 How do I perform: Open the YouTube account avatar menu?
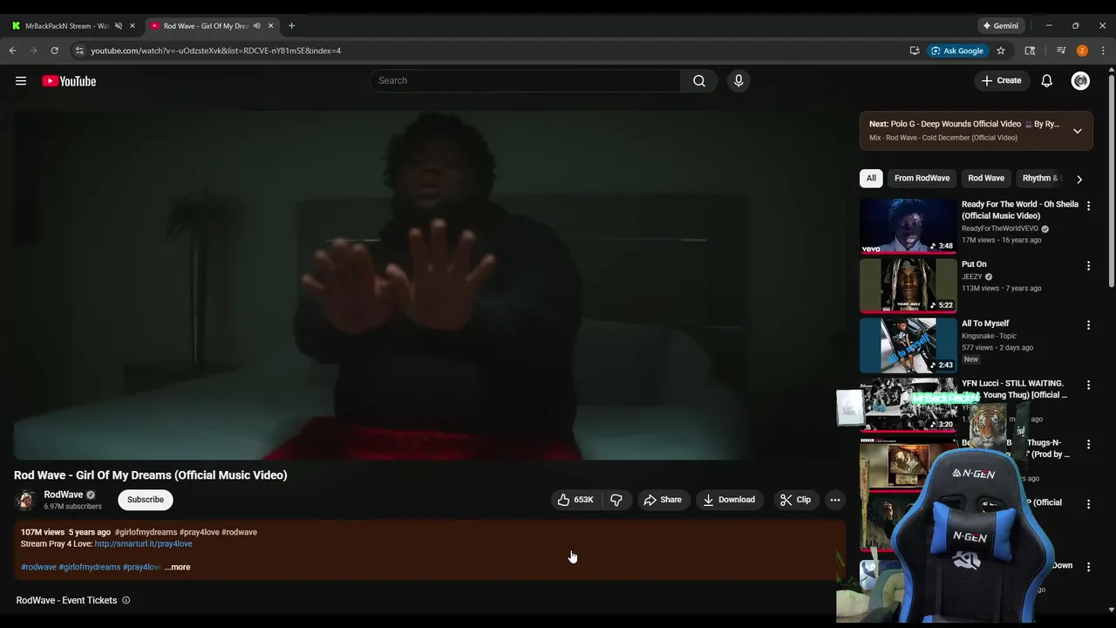pos(1080,80)
